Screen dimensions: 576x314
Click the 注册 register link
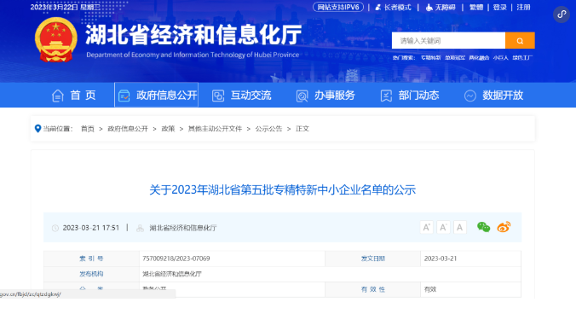pyautogui.click(x=523, y=8)
